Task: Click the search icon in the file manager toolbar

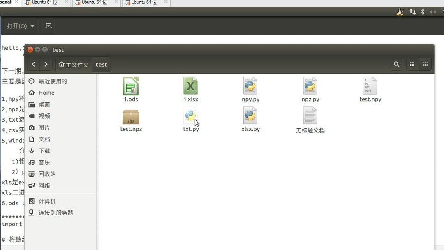Action: click(396, 64)
